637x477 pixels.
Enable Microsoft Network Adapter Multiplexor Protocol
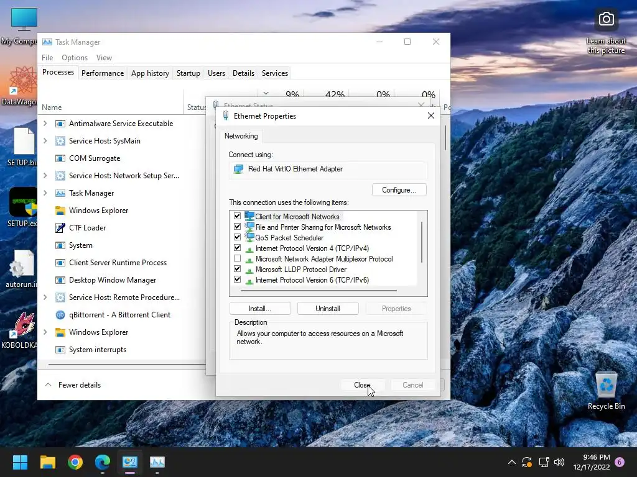237,258
